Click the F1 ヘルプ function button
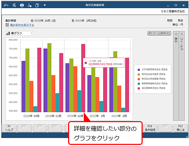This screenshot has width=189, height=146. pos(9,128)
